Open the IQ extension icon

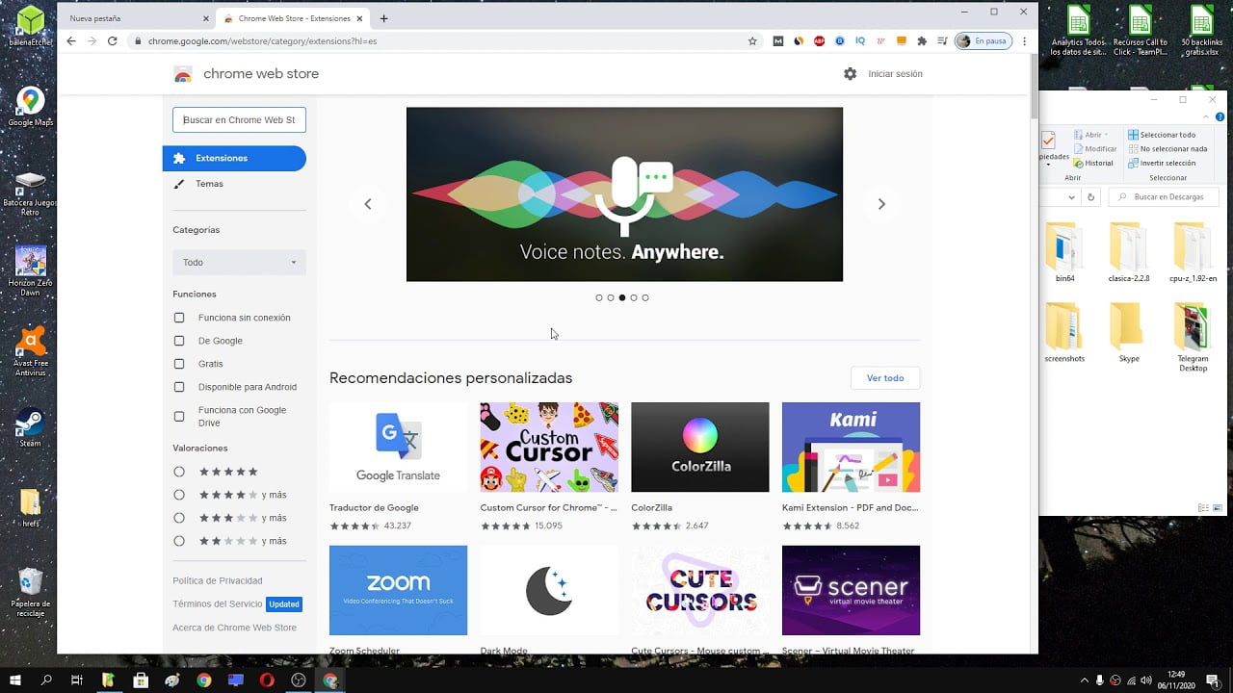(x=859, y=40)
